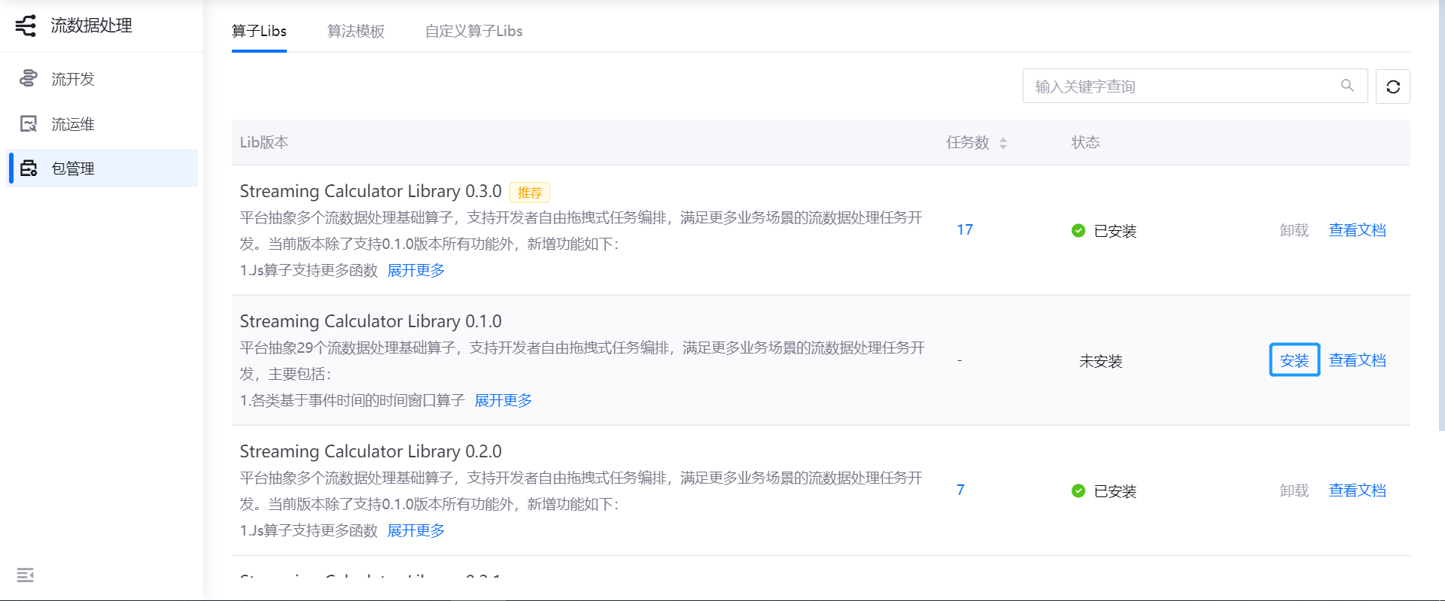The width and height of the screenshot is (1445, 601).
Task: Click the search magnifier icon
Action: coord(1347,86)
